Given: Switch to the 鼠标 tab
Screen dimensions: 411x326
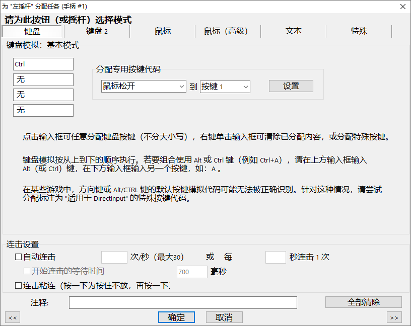Looking at the screenshot, I should 162,31.
